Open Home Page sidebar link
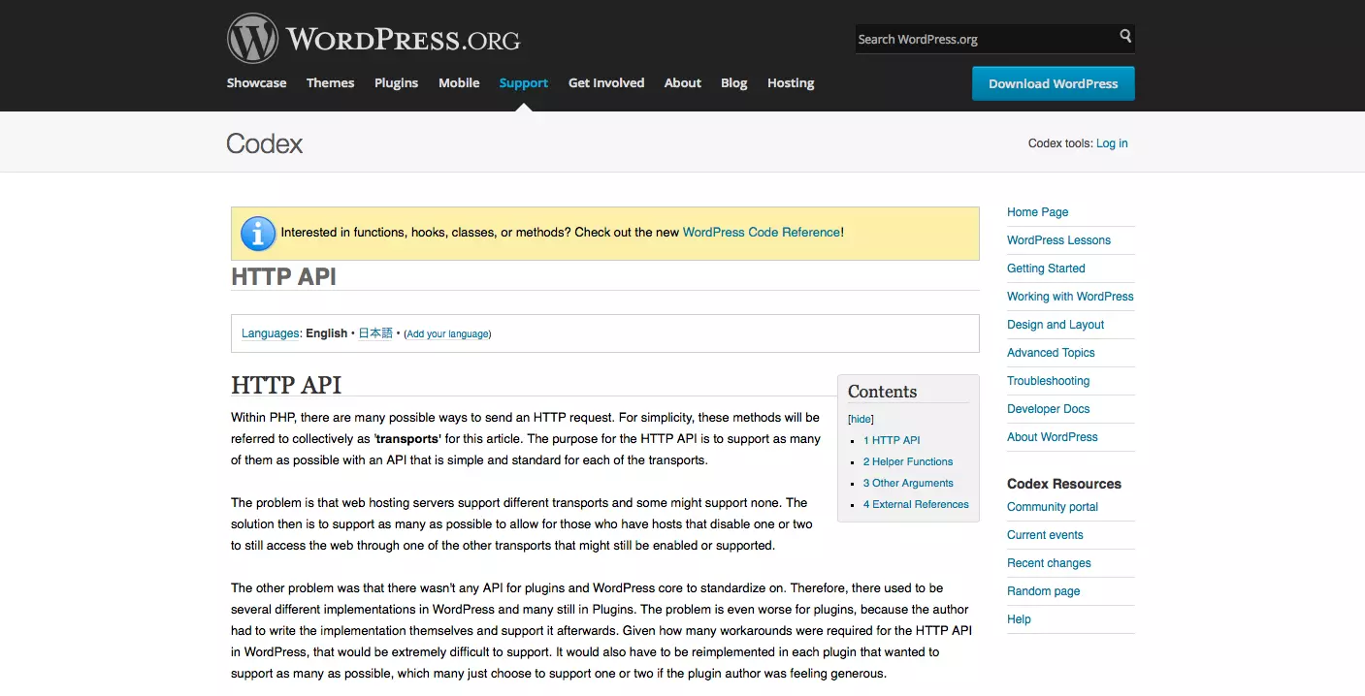This screenshot has width=1365, height=696. [1037, 212]
